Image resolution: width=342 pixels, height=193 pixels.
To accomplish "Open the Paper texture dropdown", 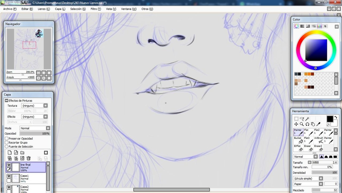I will tap(308, 184).
